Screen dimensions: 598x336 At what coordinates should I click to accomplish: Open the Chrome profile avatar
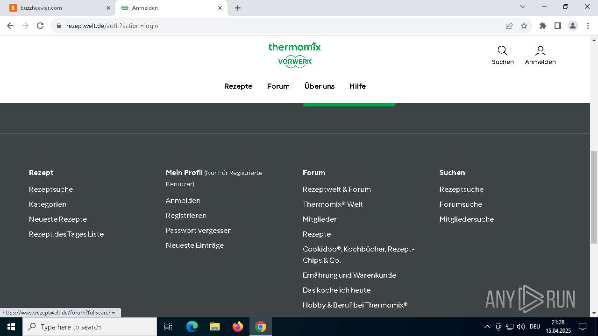coord(573,26)
